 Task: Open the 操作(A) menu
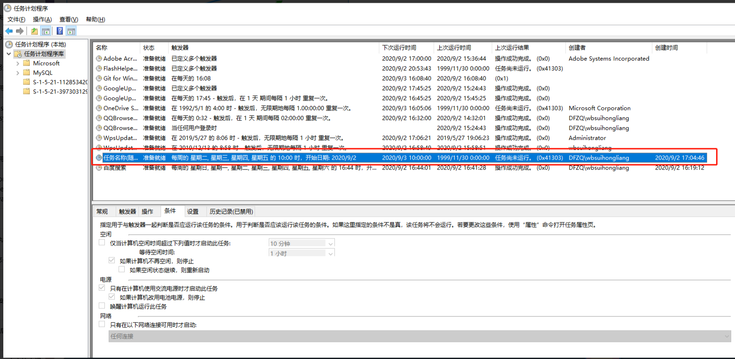click(42, 19)
